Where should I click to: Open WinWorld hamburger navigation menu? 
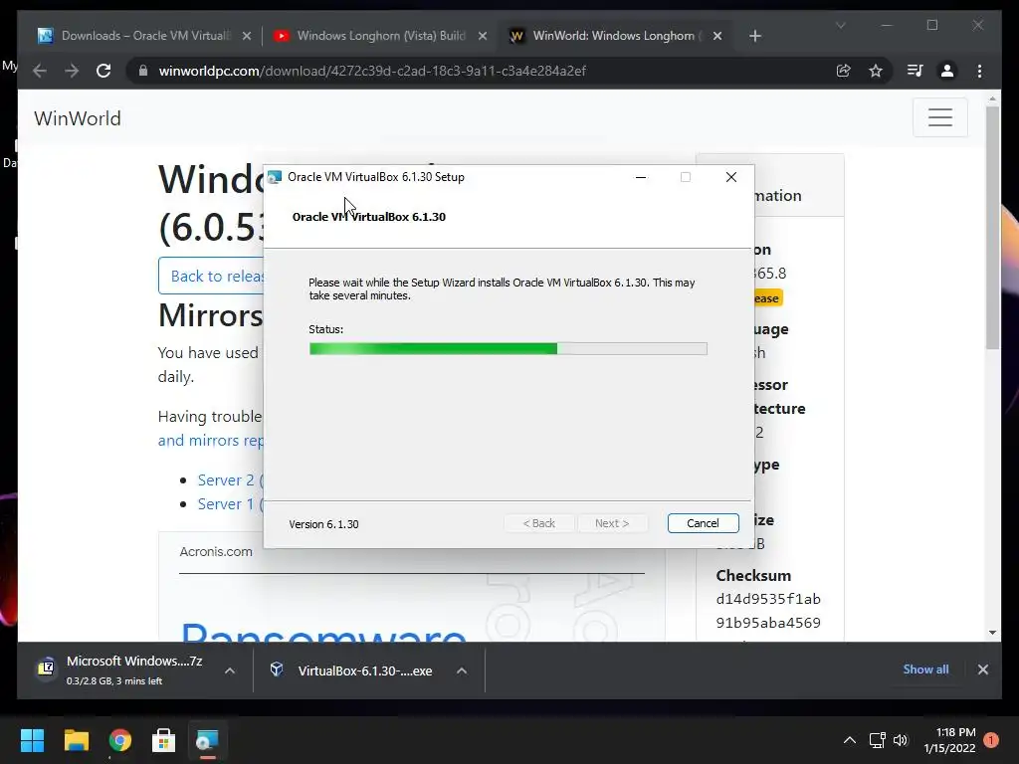939,117
